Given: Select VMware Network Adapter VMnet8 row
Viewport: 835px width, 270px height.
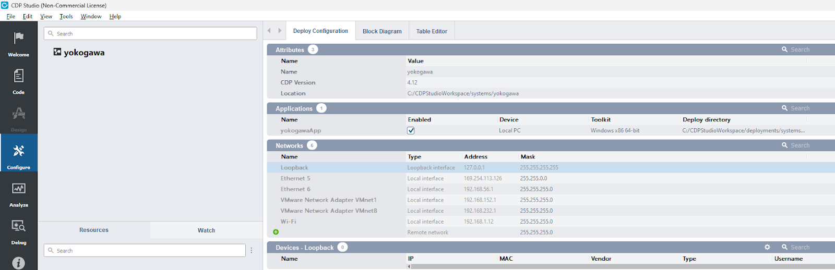Looking at the screenshot, I should (551, 211).
